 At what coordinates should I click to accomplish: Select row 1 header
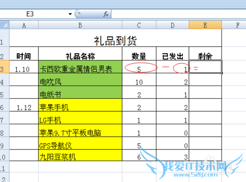click(4, 38)
